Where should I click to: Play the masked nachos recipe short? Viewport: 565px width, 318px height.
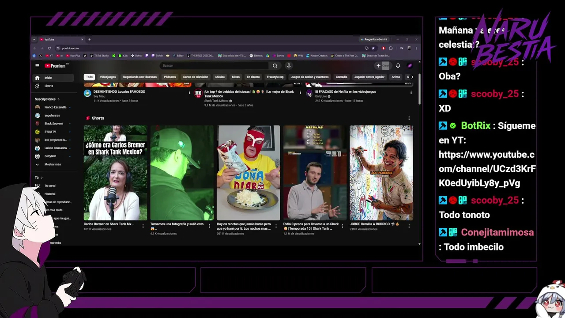click(x=249, y=173)
